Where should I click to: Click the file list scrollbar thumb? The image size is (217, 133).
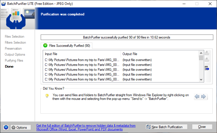(201, 58)
